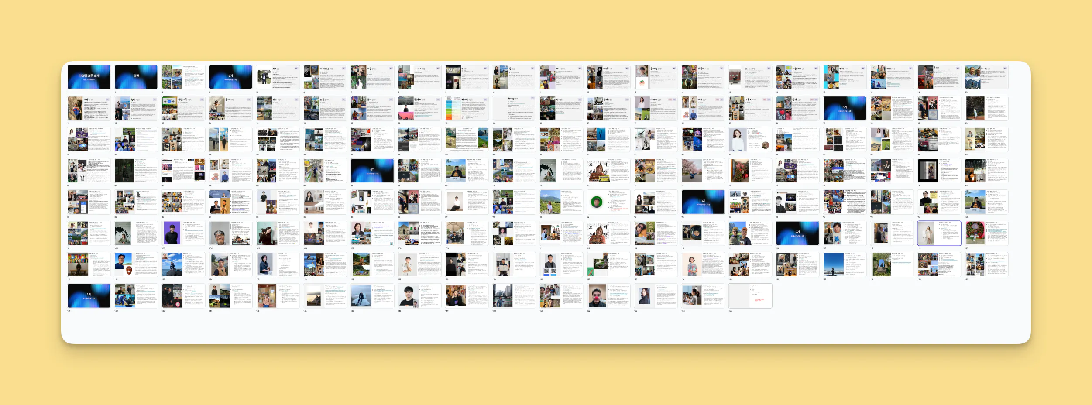The image size is (1092, 405).
Task: Select slide 75 with Christmas tree
Action: [x=750, y=171]
